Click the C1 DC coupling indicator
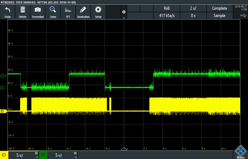The width and height of the screenshot is (248, 159). (36, 153)
